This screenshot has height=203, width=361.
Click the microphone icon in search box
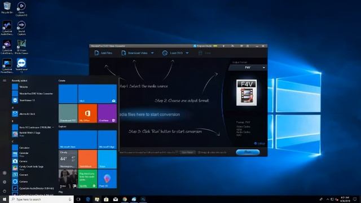(70, 199)
